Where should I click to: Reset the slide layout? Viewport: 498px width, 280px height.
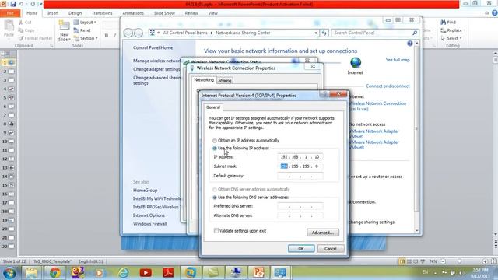pyautogui.click(x=82, y=30)
